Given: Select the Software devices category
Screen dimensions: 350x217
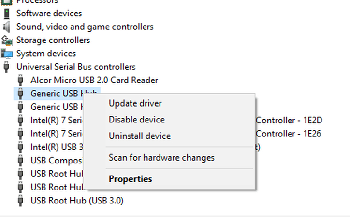Looking at the screenshot, I should pyautogui.click(x=49, y=14).
